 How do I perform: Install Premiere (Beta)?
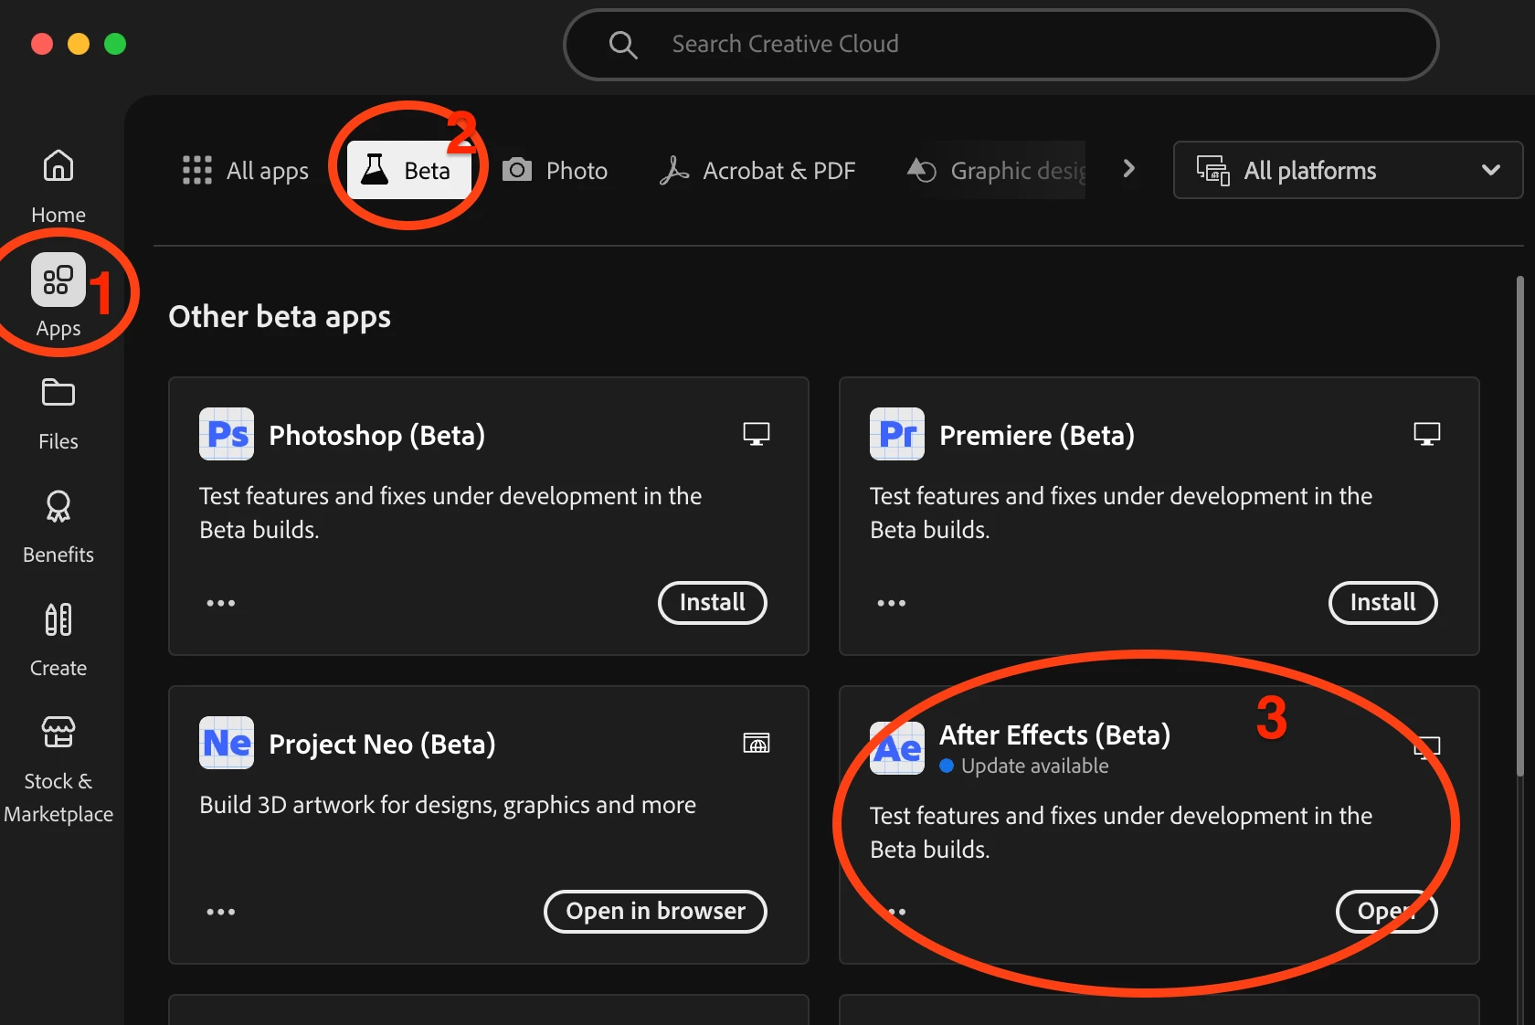(1383, 603)
